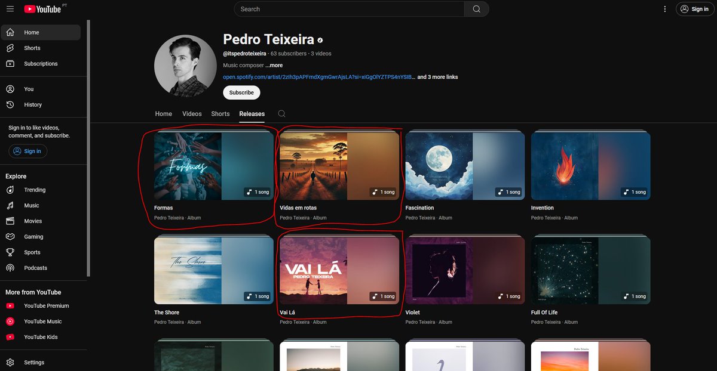Click the Vidas em rotas title

(x=298, y=208)
